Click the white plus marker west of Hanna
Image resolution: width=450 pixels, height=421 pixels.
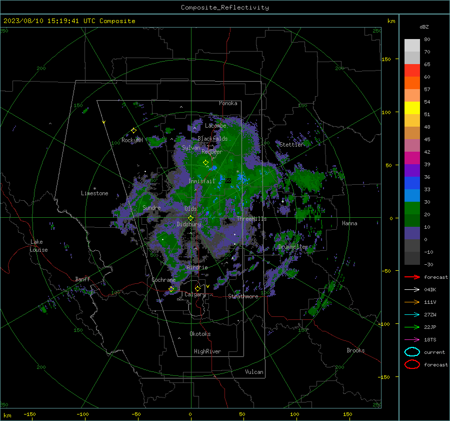[282, 201]
